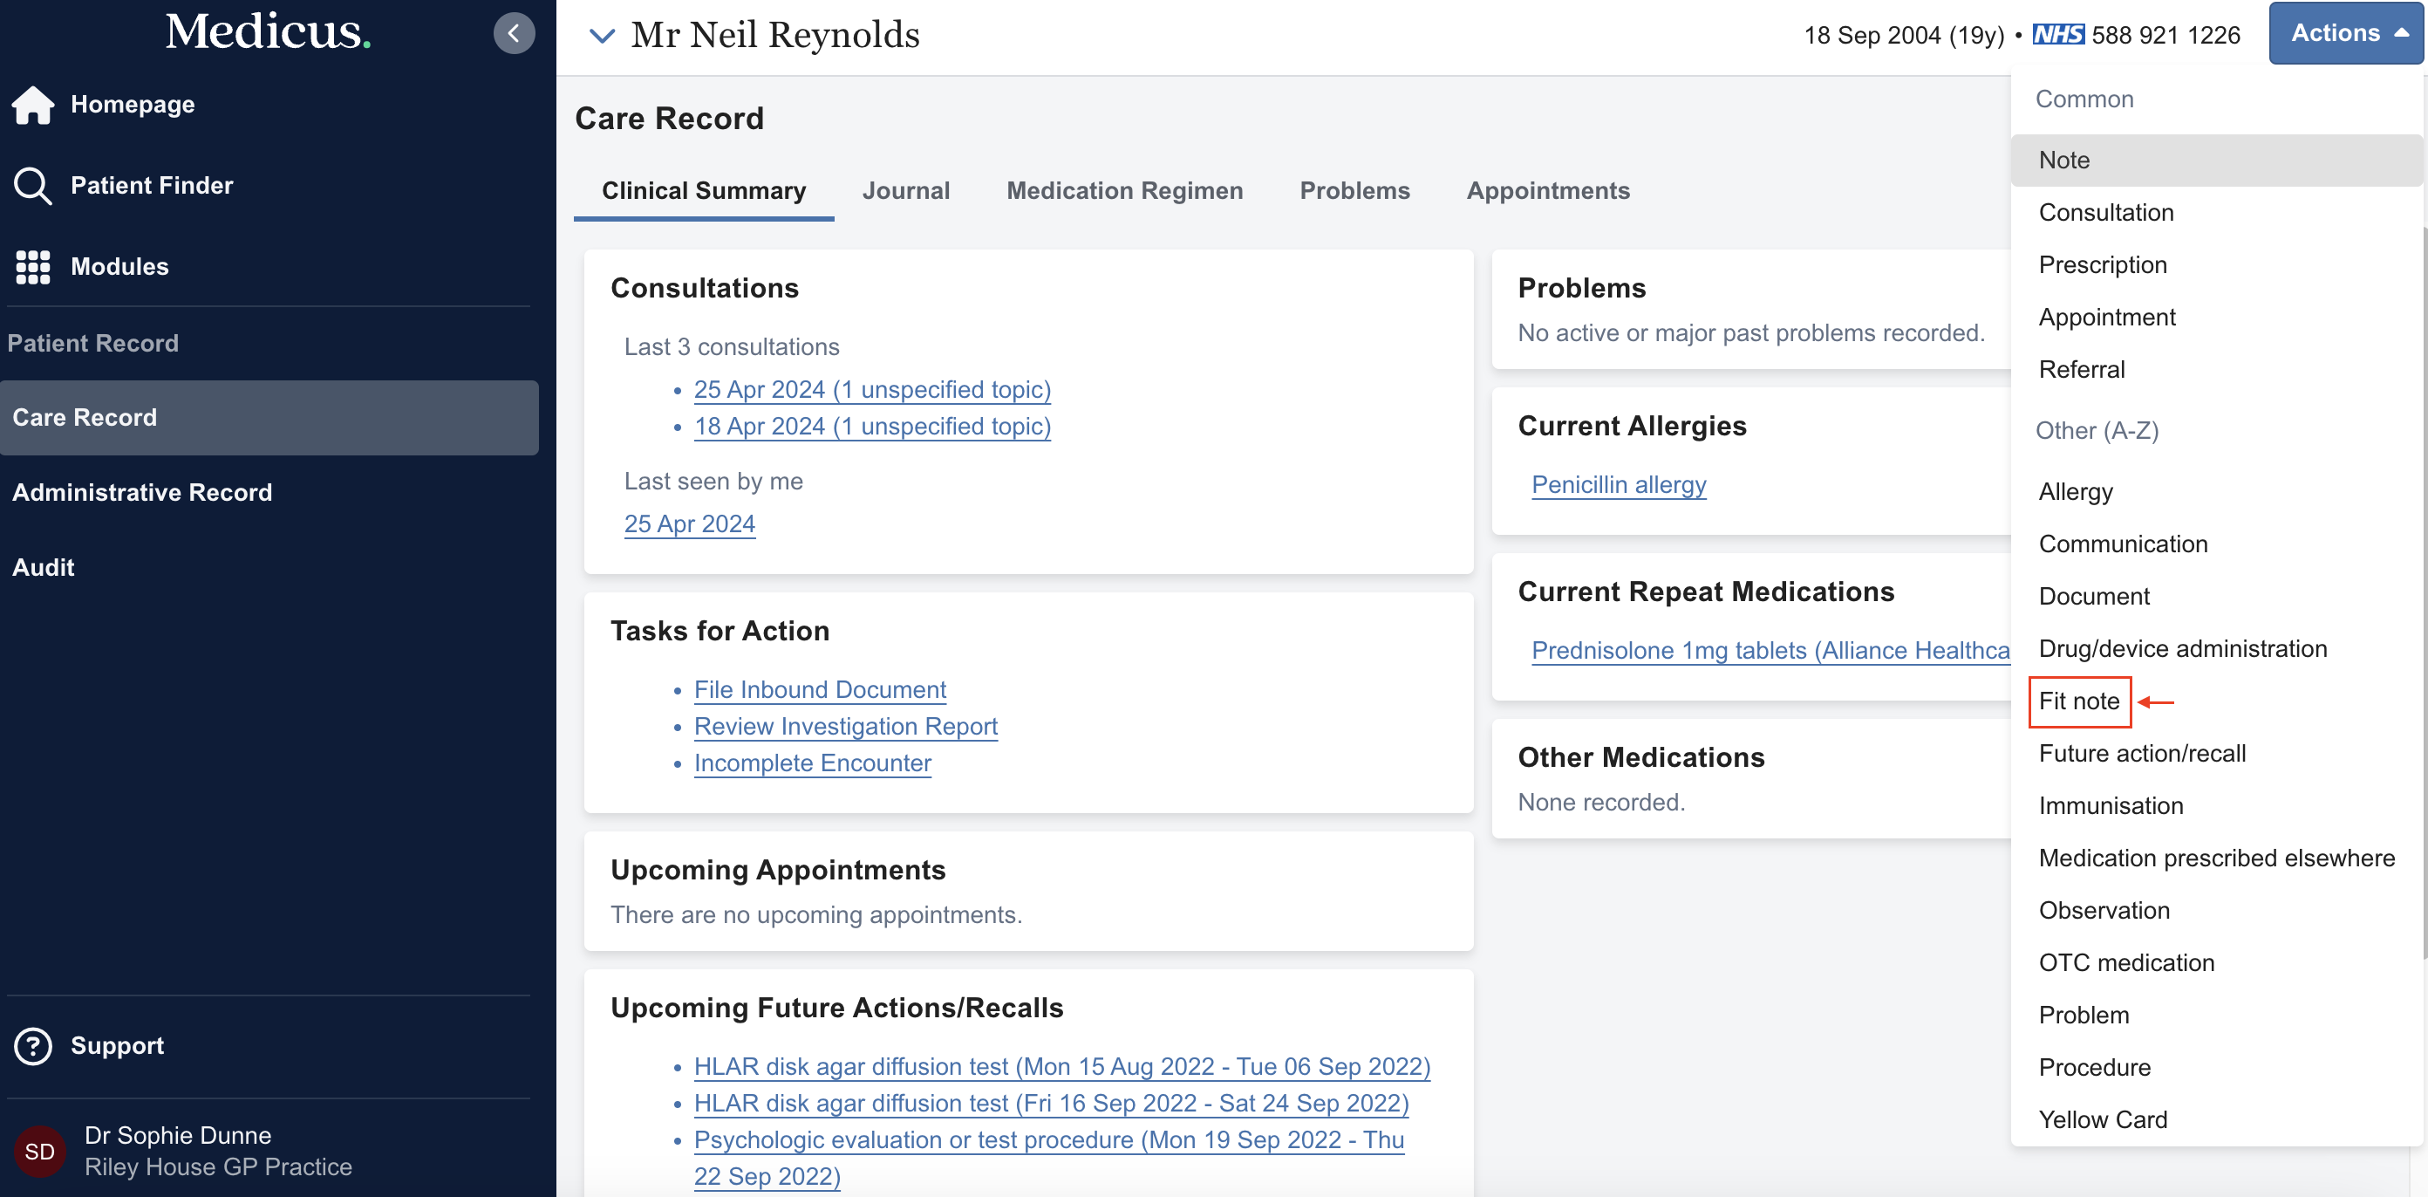
Task: Click the SD user avatar for Dr Sophie Dunne
Action: point(38,1150)
